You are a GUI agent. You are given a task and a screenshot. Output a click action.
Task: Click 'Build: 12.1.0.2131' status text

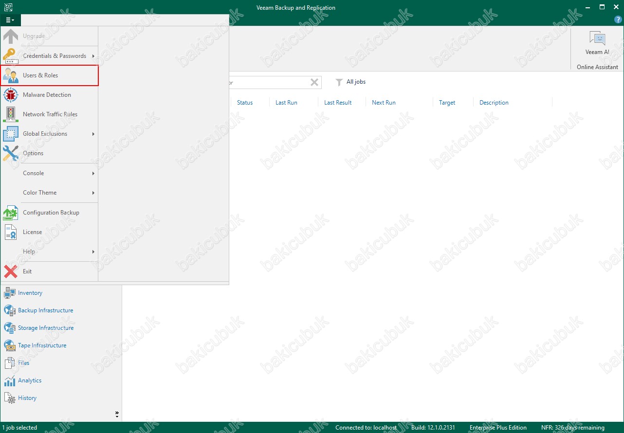433,428
